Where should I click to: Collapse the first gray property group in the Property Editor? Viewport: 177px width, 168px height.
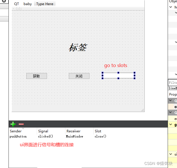click(170, 100)
